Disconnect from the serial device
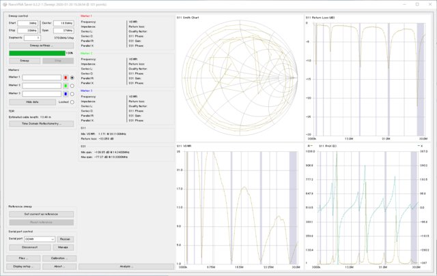437x276 pixels. click(30, 247)
